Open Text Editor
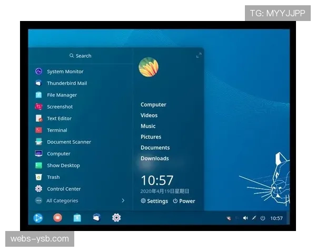Image resolution: width=316 pixels, height=252 pixels. coord(58,119)
